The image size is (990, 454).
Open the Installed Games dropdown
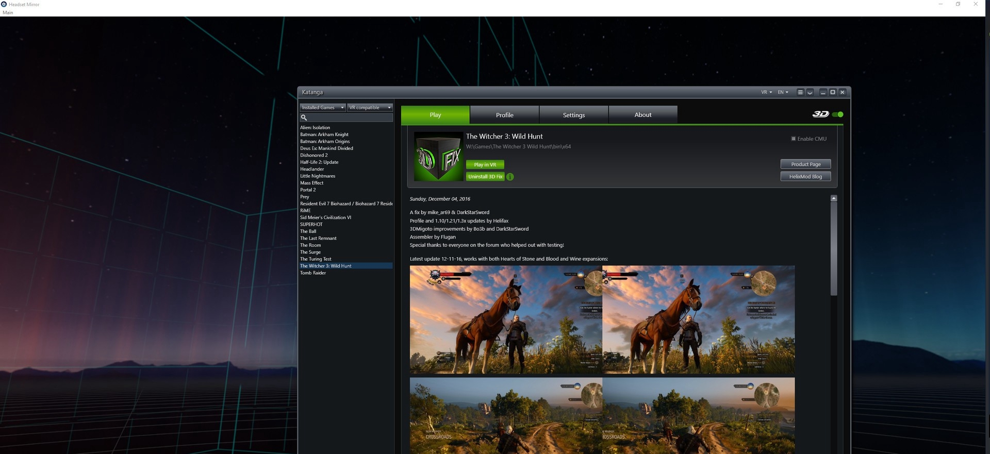[x=323, y=108]
